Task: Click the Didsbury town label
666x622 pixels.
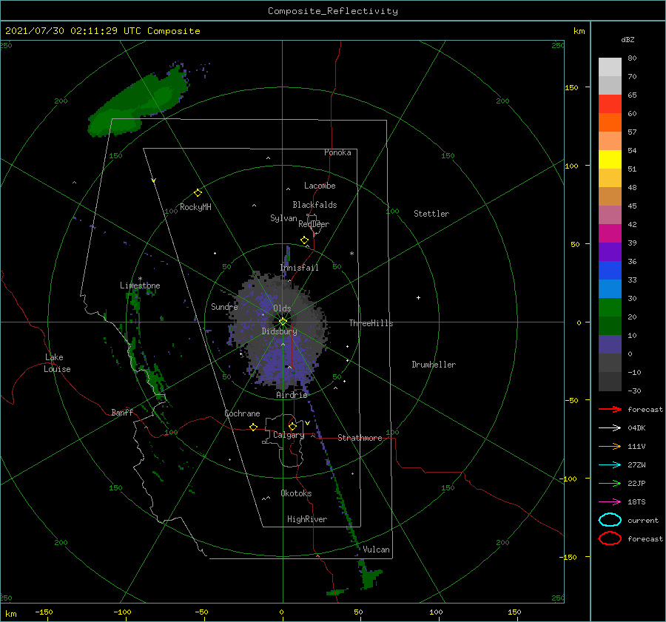Action: pyautogui.click(x=280, y=331)
